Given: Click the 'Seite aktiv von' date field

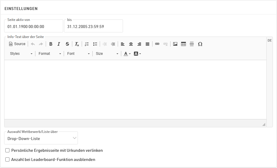Looking at the screenshot, I should click(34, 27).
